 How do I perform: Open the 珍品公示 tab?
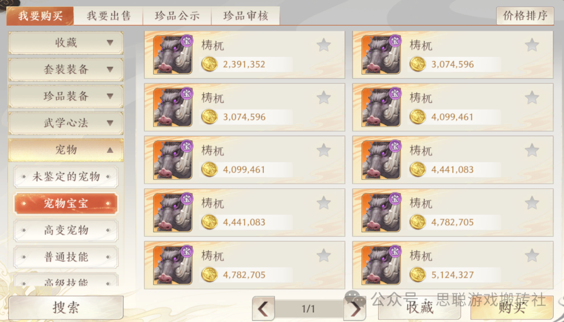[x=177, y=16]
